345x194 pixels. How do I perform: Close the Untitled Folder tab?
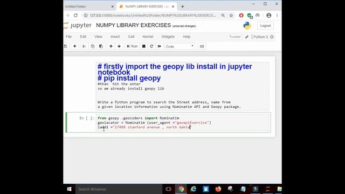click(113, 6)
